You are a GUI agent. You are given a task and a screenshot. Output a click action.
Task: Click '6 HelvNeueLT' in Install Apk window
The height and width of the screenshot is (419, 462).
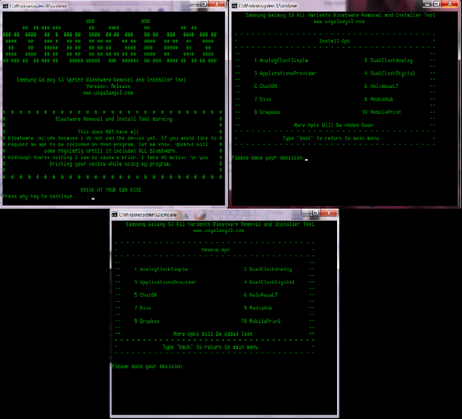tap(381, 87)
